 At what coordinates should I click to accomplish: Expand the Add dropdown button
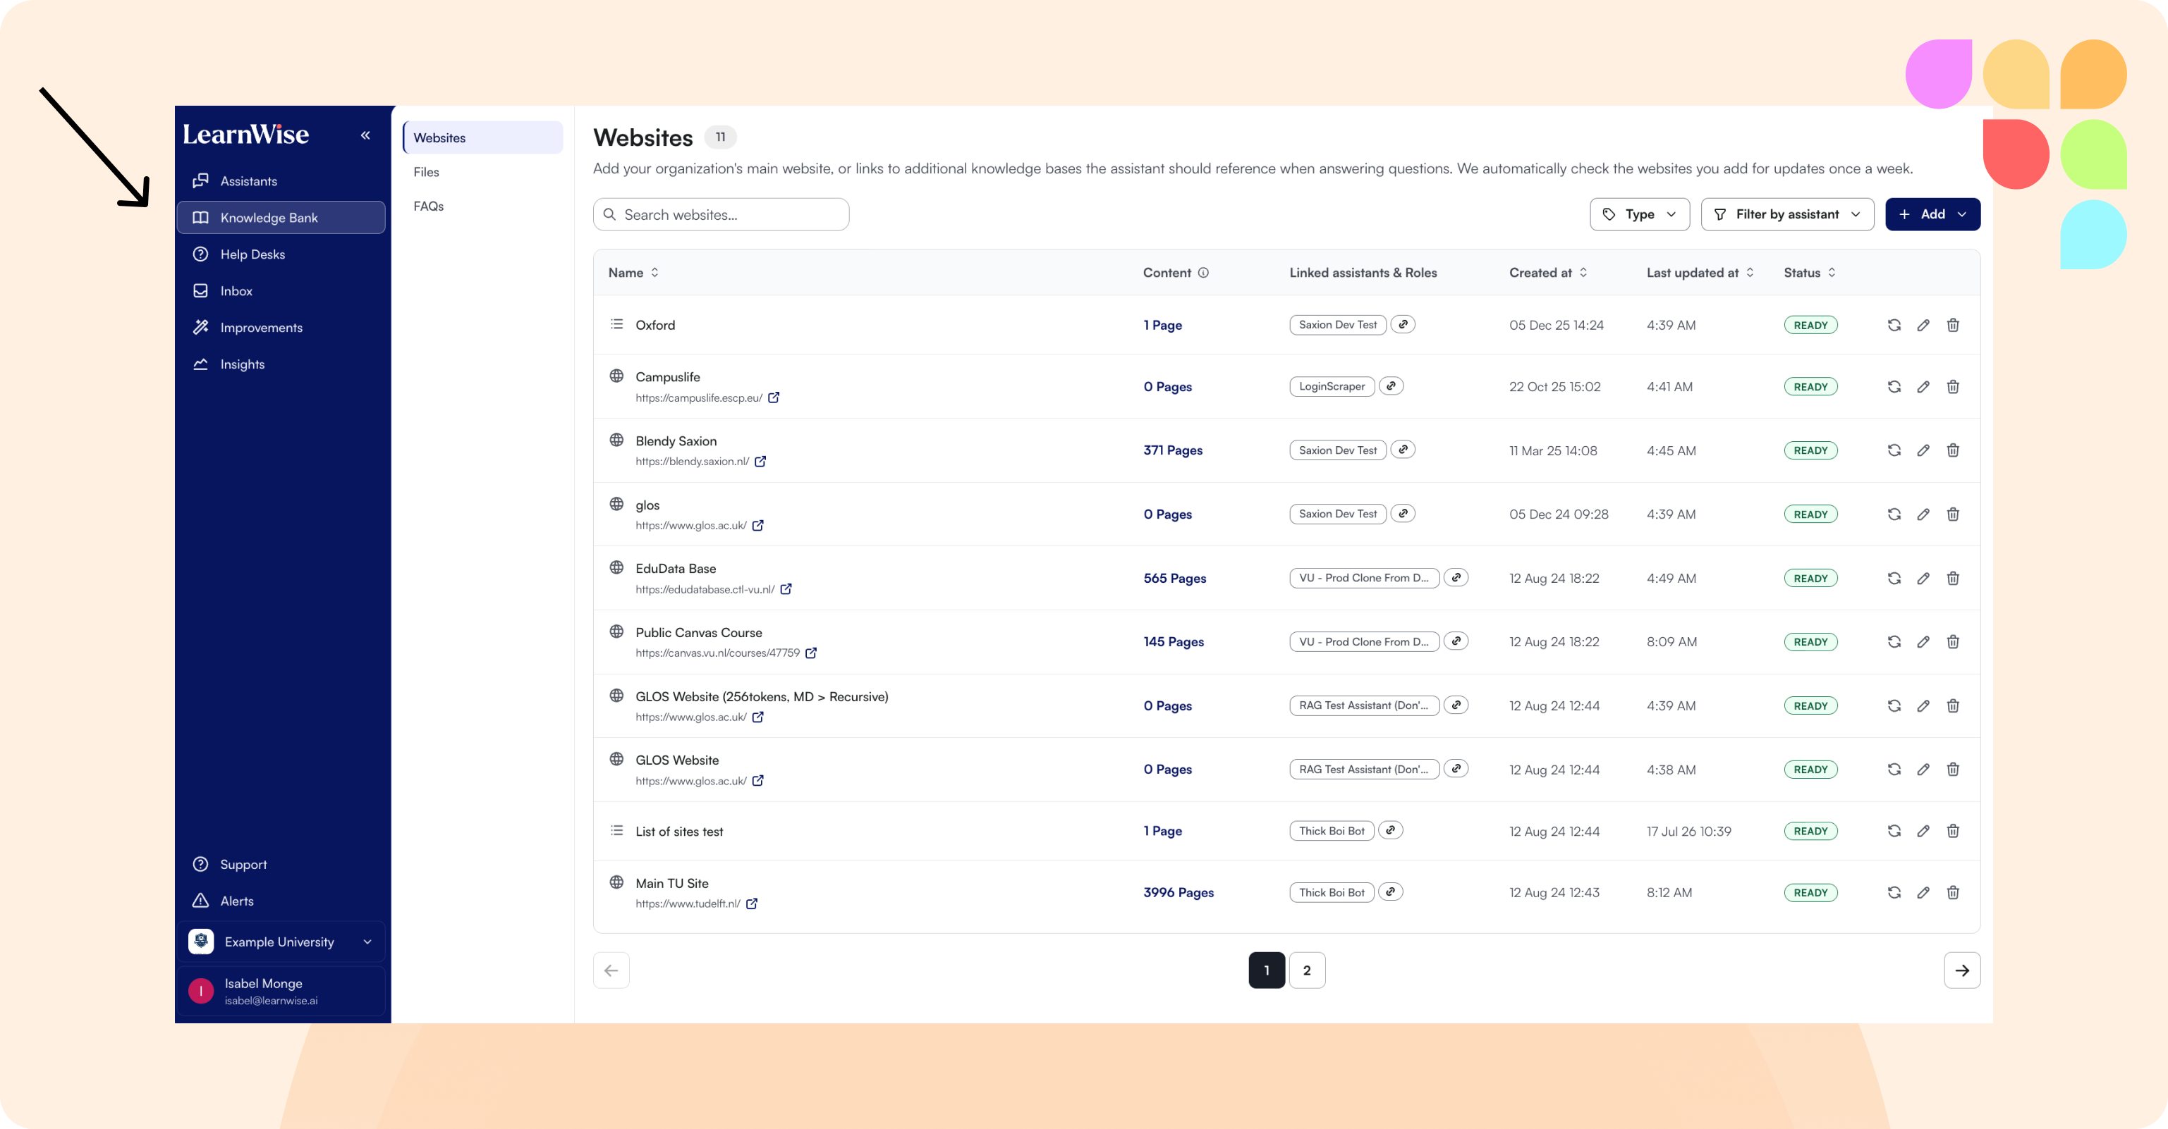click(x=1932, y=214)
